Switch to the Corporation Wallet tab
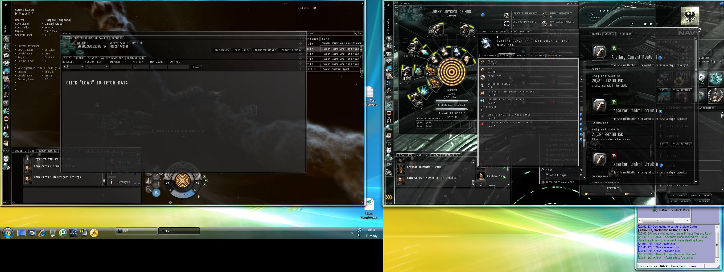 94,38
